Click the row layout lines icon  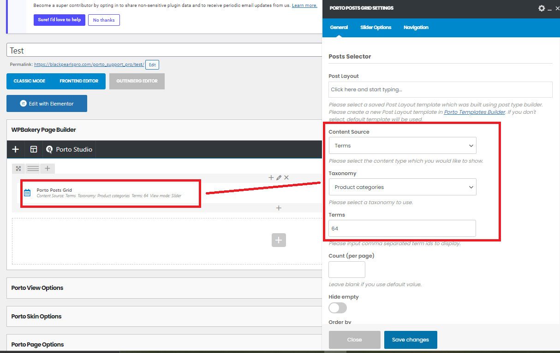33,169
